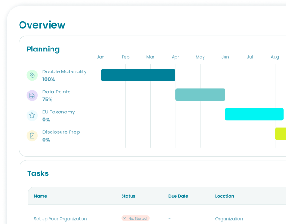Click the Mar month label
Viewport: 286px width, 224px height.
point(151,57)
